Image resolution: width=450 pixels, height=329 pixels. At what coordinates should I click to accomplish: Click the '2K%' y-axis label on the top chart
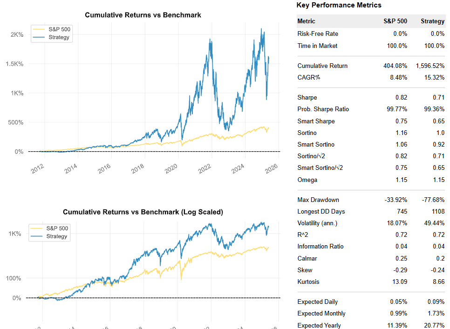pyautogui.click(x=17, y=35)
